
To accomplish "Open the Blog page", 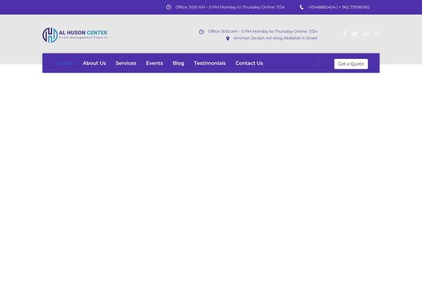I will point(179,63).
